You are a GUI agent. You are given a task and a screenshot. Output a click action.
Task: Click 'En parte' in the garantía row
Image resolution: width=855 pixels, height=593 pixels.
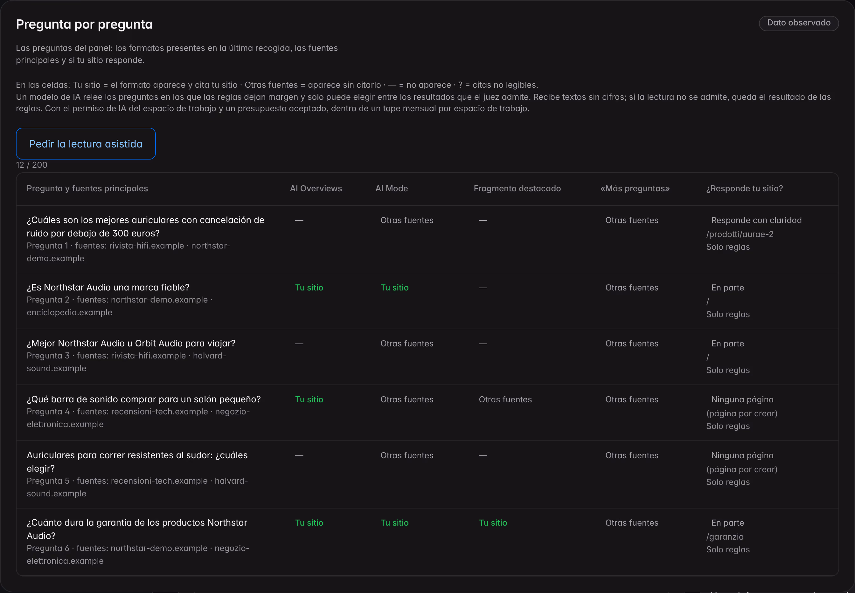(727, 523)
